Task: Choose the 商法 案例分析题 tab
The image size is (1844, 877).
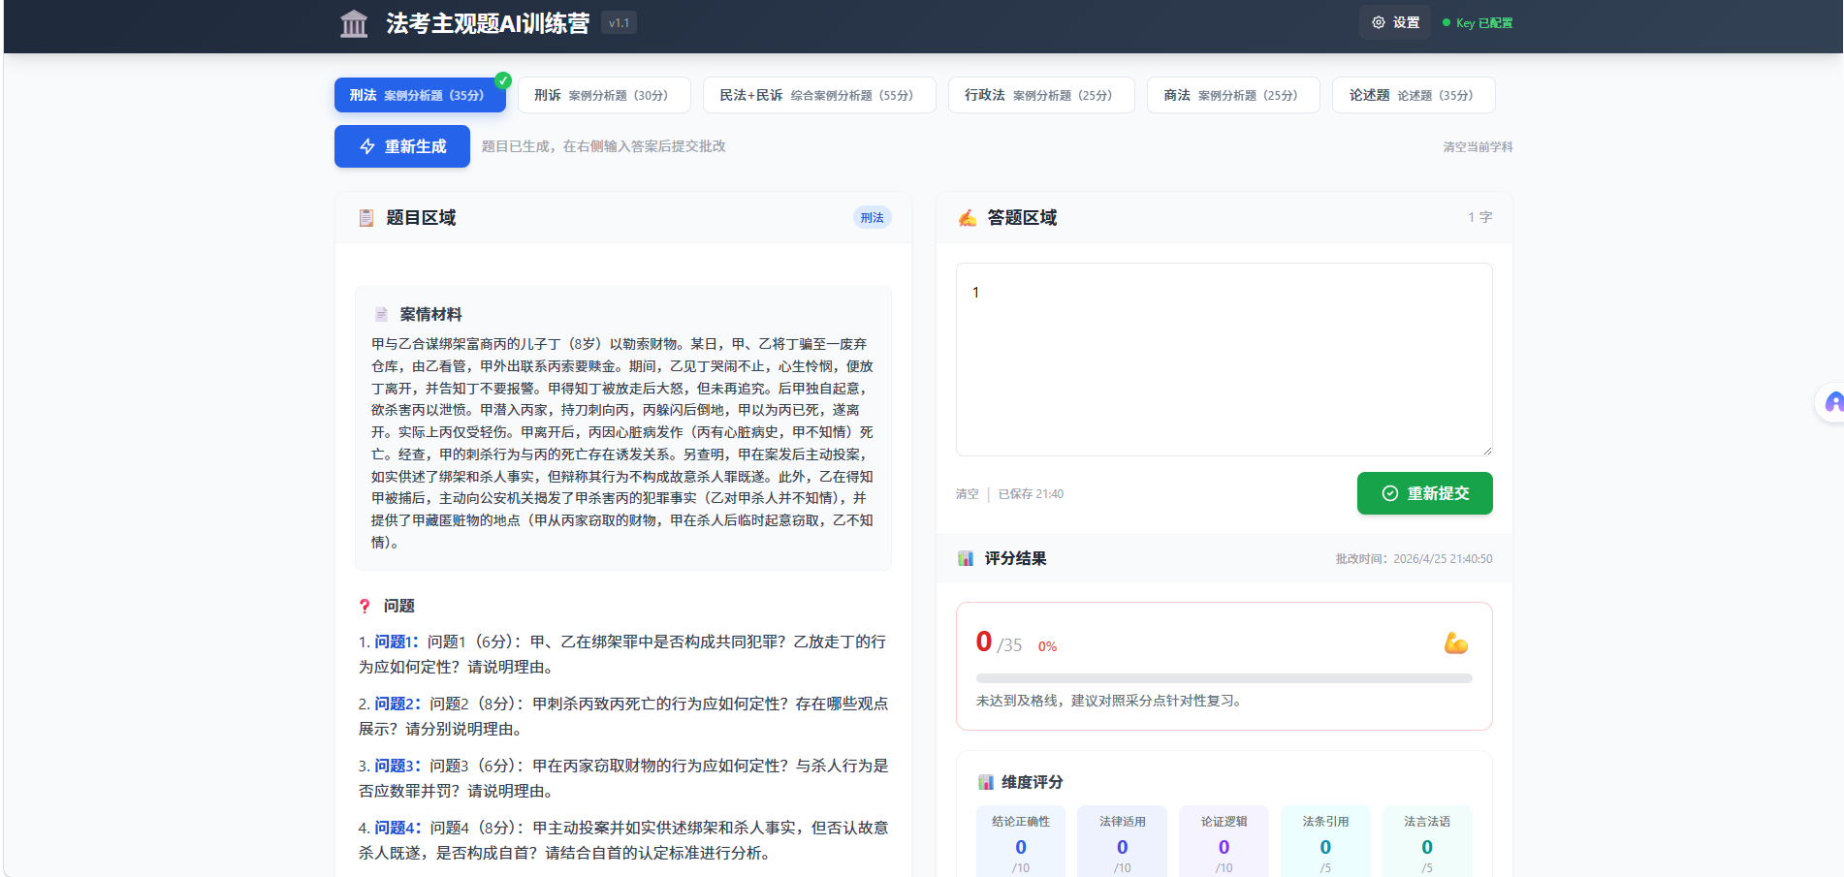Action: pyautogui.click(x=1232, y=95)
